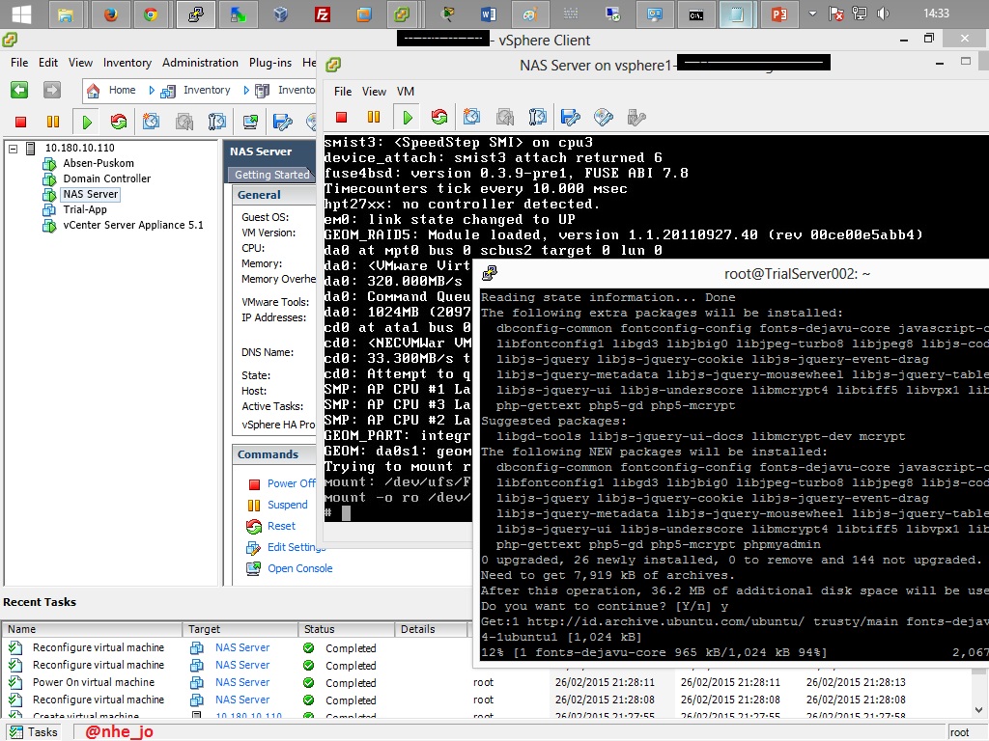The width and height of the screenshot is (989, 741).
Task: Select Trial-App in inventory tree
Action: [x=85, y=209]
